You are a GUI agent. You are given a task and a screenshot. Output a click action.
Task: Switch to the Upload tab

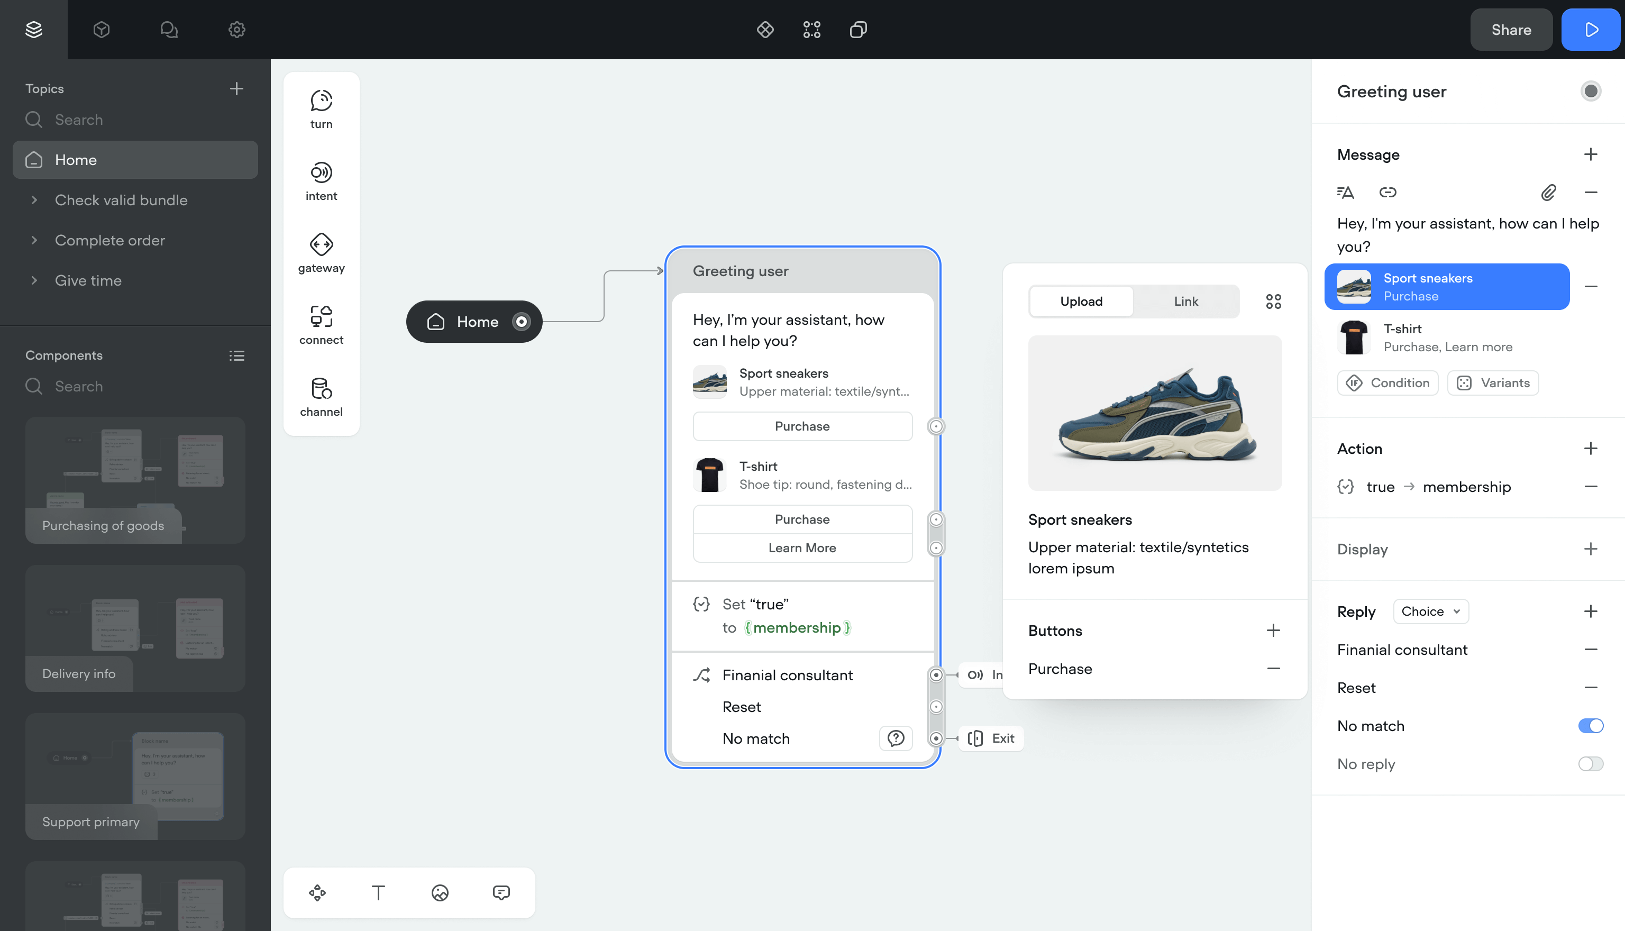1081,301
